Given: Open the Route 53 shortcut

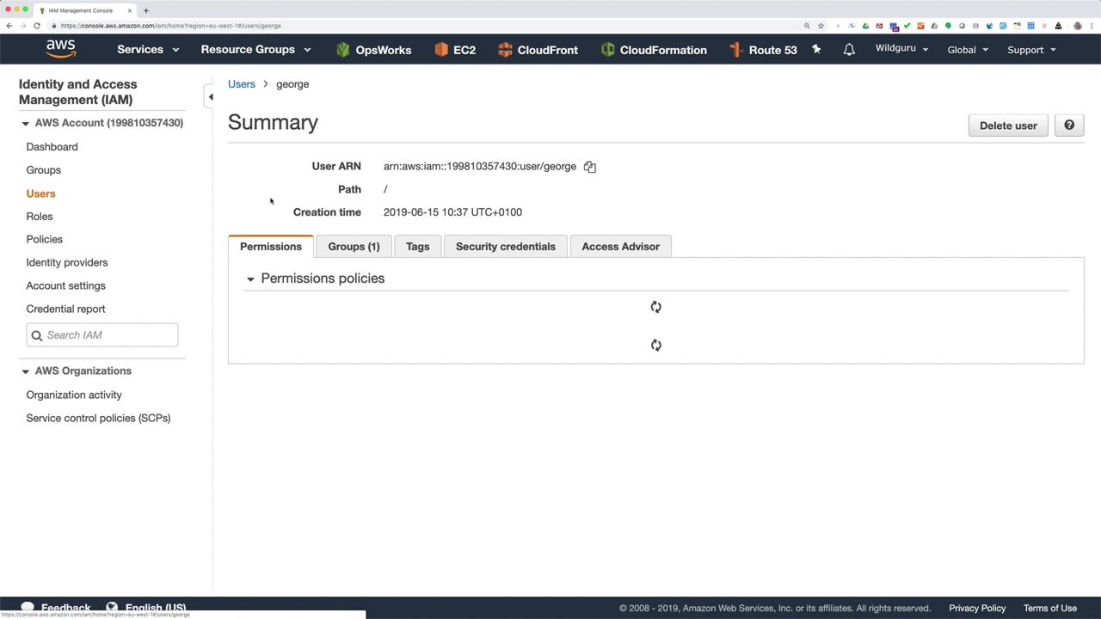Looking at the screenshot, I should (763, 50).
